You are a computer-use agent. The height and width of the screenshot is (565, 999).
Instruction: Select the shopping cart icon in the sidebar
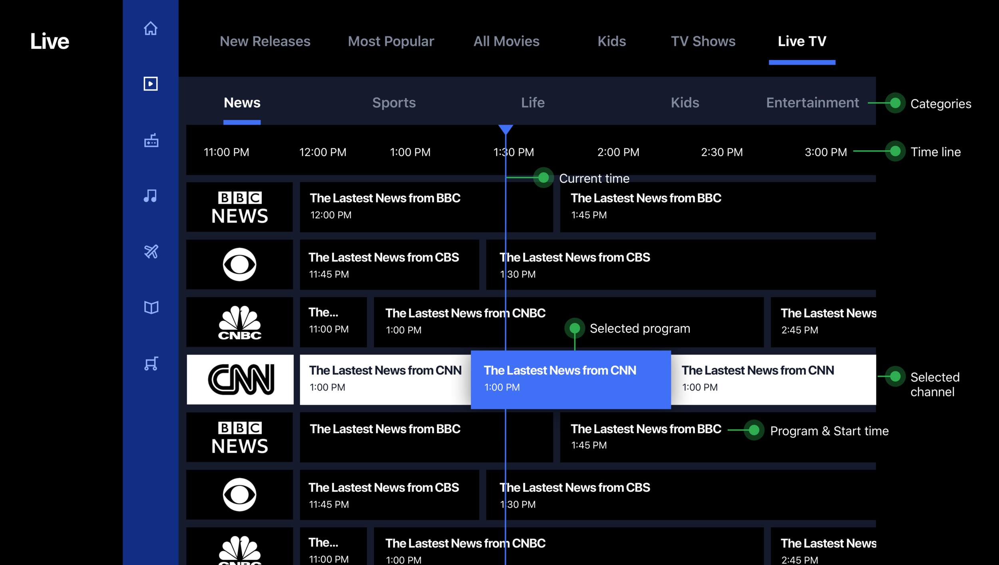tap(151, 363)
